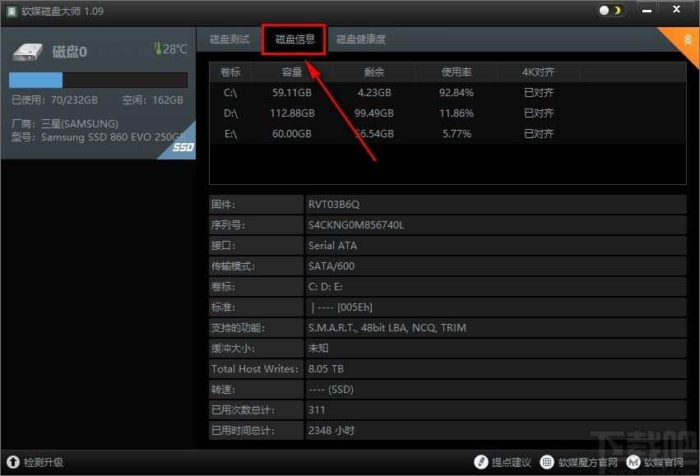The height and width of the screenshot is (476, 700).
Task: Toggle the day/night theme switch
Action: 610,10
